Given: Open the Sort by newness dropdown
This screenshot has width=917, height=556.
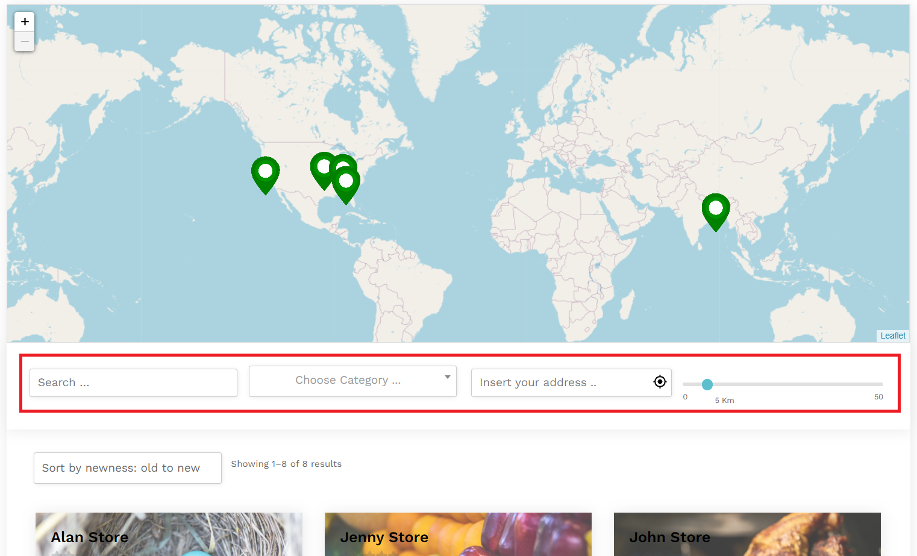Looking at the screenshot, I should click(127, 467).
